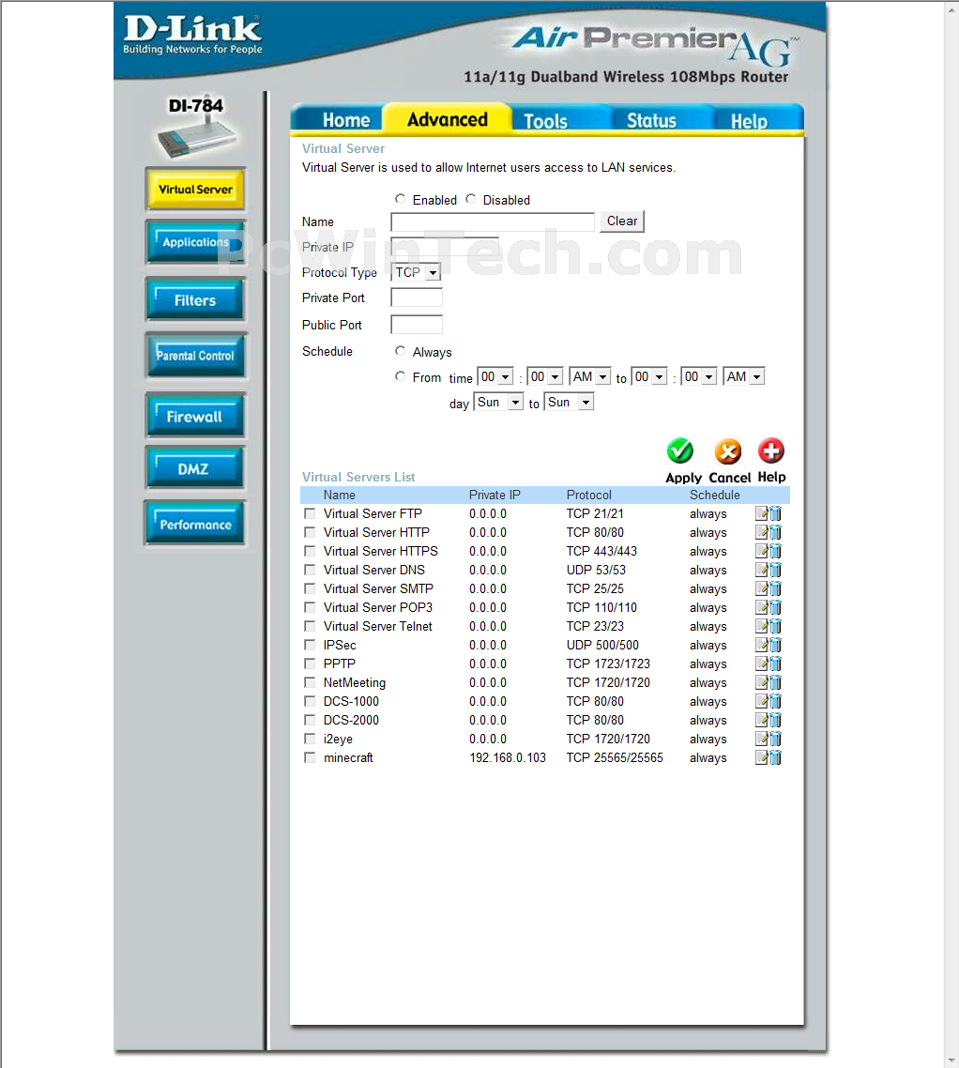Open the schedule end minute dropdown
The width and height of the screenshot is (959, 1068).
[x=699, y=376]
